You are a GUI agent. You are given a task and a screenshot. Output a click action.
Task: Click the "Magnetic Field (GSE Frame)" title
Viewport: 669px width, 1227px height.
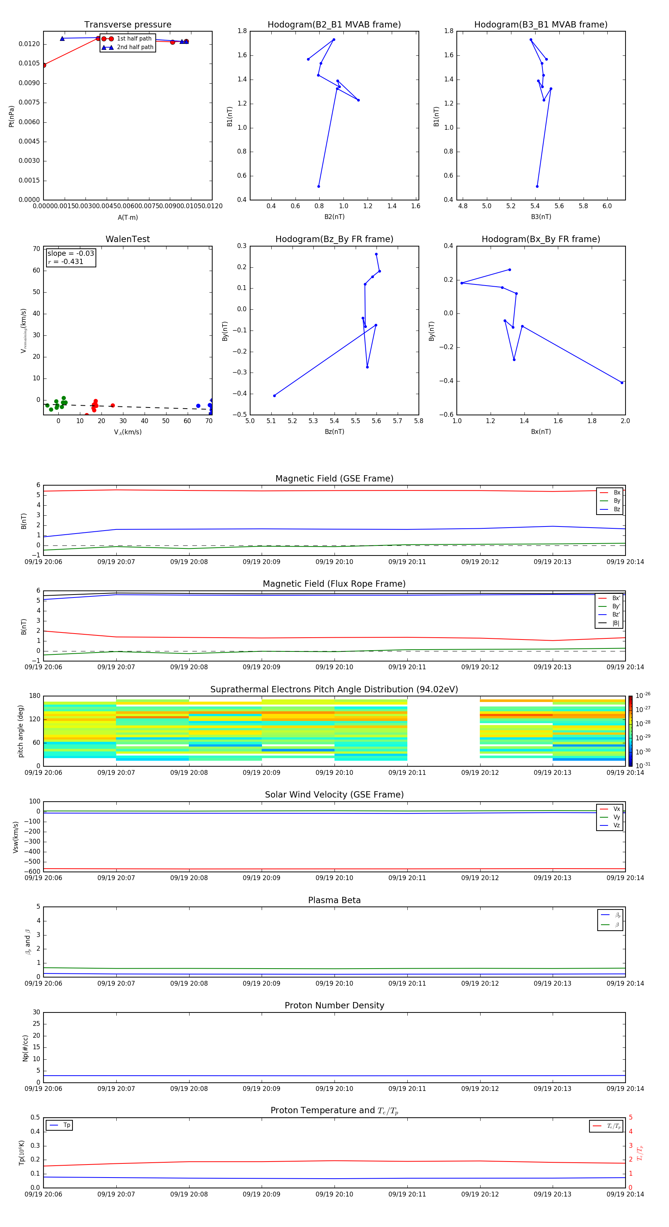click(x=334, y=479)
